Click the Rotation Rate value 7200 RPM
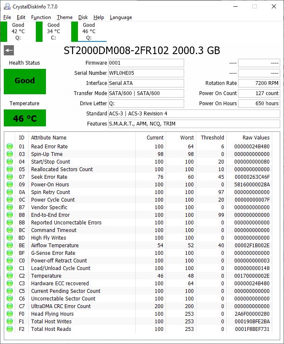This screenshot has height=344, width=284. 259,83
